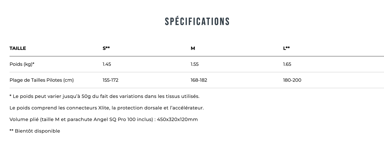Viewport: 384px width, 144px height.
Task: Click the 450x320x120mm folded volume dimensions
Action: click(x=177, y=119)
